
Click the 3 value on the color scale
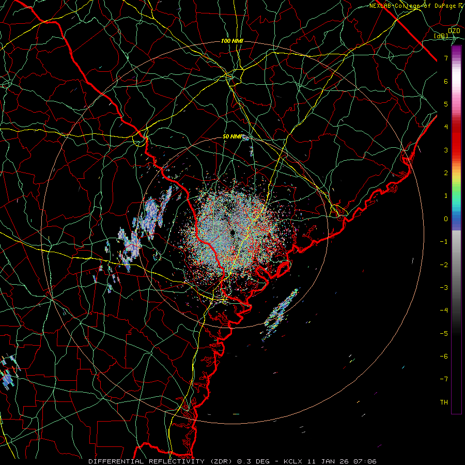pyautogui.click(x=446, y=150)
